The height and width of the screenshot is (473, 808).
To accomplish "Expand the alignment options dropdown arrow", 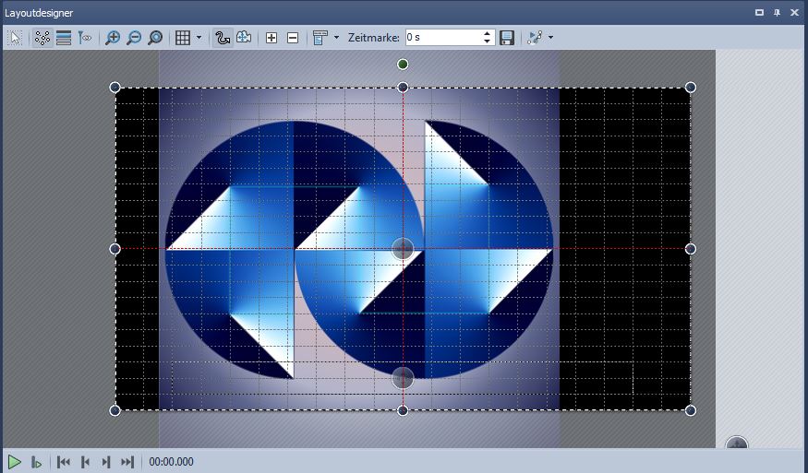I will pyautogui.click(x=336, y=38).
